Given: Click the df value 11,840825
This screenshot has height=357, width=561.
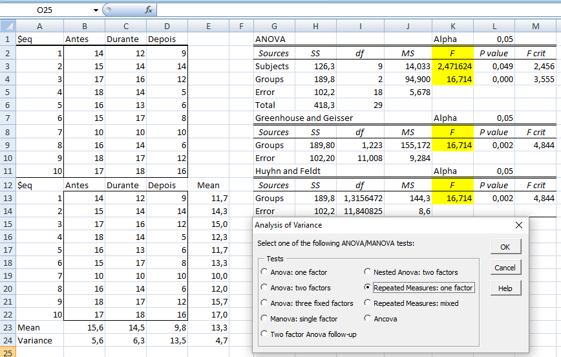Looking at the screenshot, I should (x=360, y=211).
